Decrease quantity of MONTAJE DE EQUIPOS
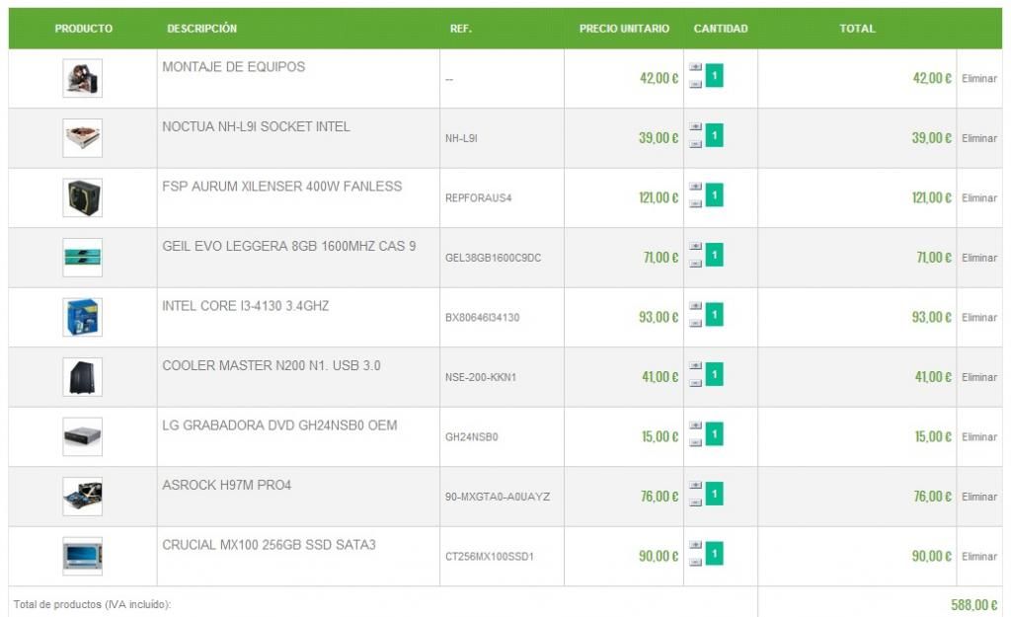The image size is (1011, 617). 695,84
